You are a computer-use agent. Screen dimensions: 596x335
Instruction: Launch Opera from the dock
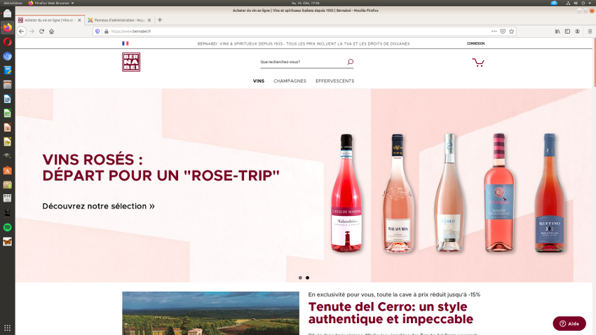[x=7, y=42]
